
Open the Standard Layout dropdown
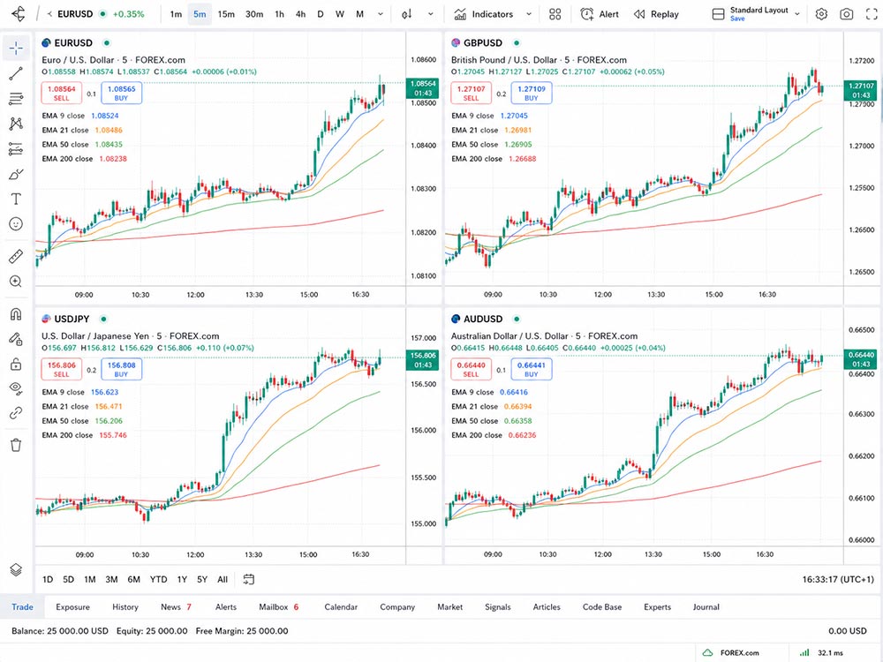click(x=757, y=14)
